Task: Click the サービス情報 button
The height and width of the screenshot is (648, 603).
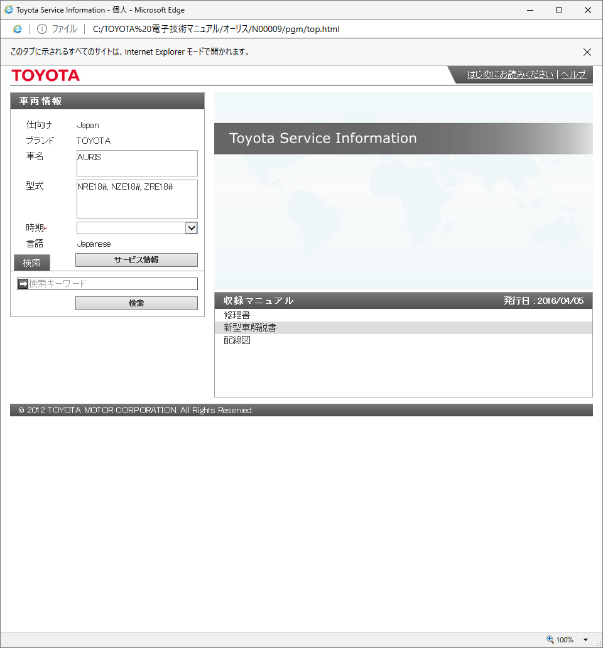Action: [x=136, y=260]
